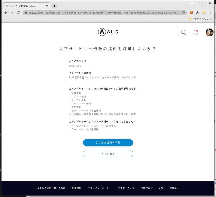Open the 技術ブログ footer link

point(146,188)
